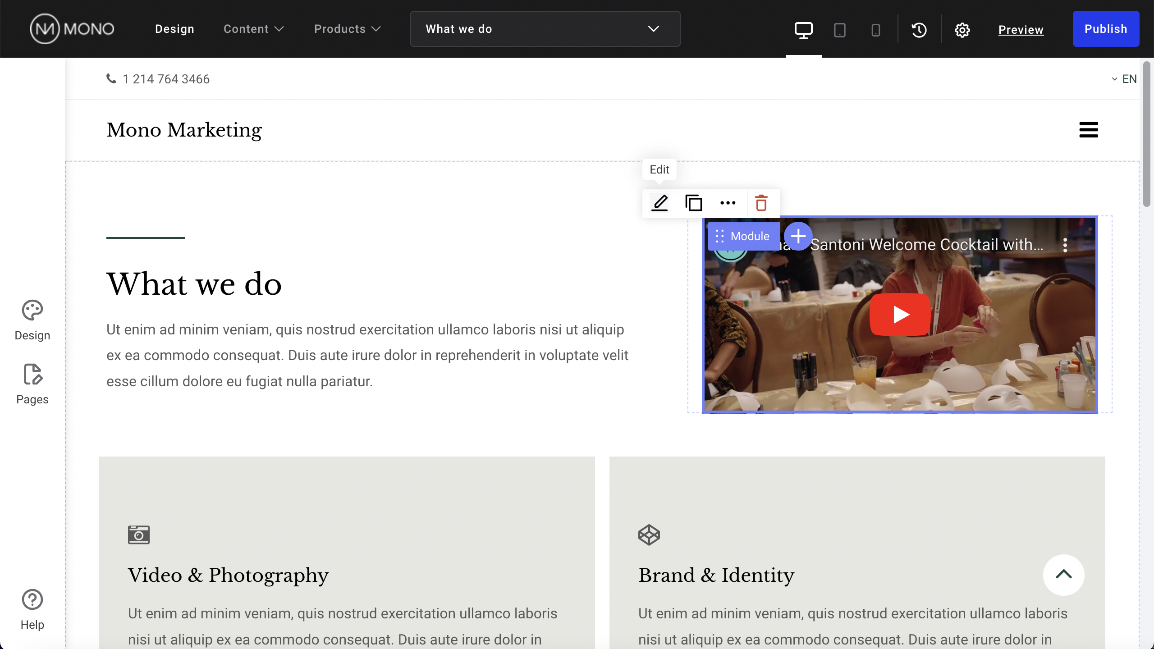Screen dimensions: 1154x649
Task: Open the YouTube video's three-dot menu
Action: (x=1065, y=245)
